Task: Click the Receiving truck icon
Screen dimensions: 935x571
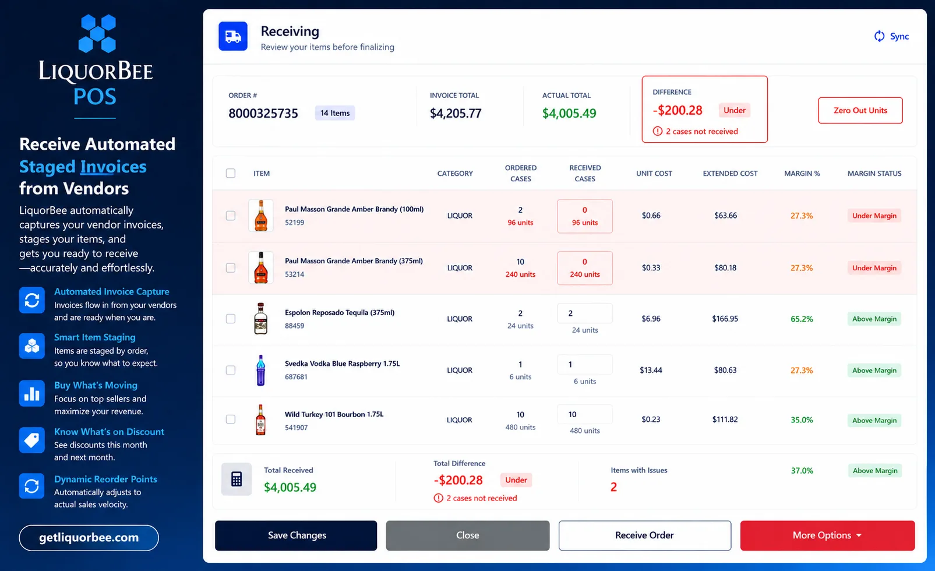Action: tap(233, 36)
